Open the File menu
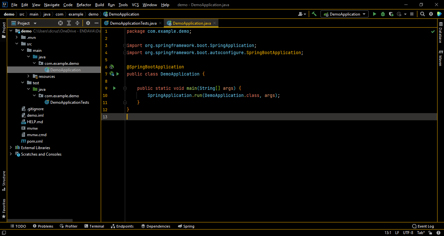Viewport: 444px width, 236px height. pos(14,5)
